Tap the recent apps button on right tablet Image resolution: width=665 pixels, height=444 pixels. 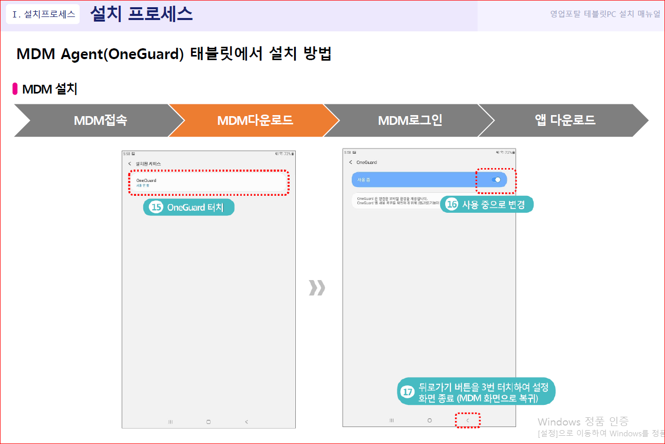tap(391, 420)
